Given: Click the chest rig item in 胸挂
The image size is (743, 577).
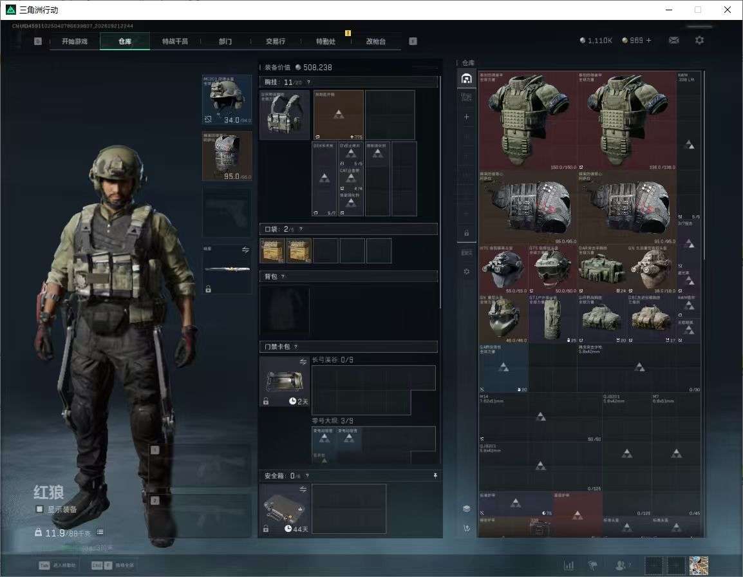Looking at the screenshot, I should [285, 114].
